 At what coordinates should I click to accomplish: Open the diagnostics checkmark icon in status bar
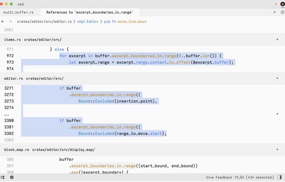12,177
